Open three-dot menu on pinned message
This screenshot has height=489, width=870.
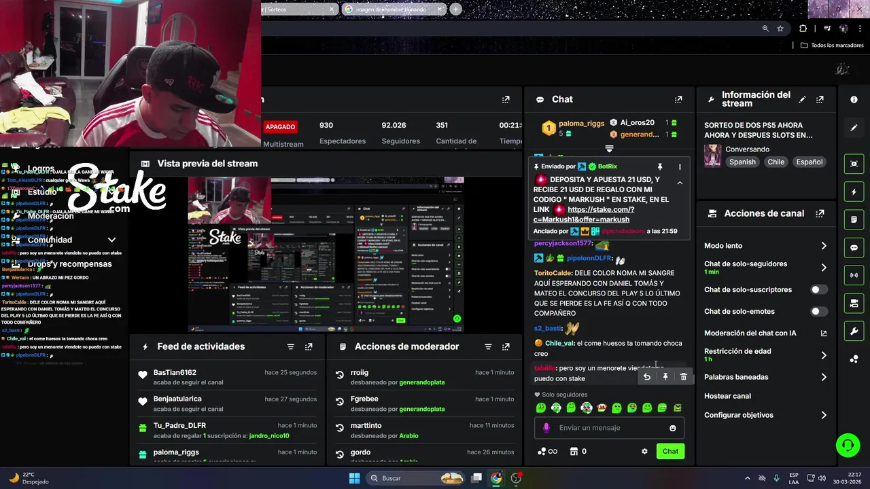coord(680,166)
